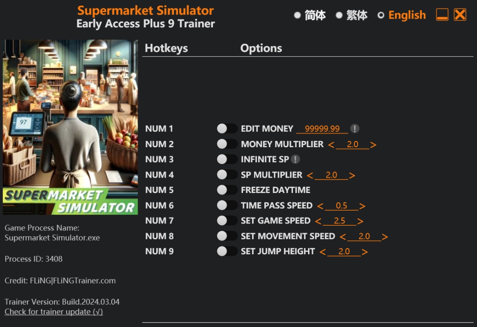The image size is (477, 327).
Task: Enable Set Jump Height toggle
Action: pos(227,251)
